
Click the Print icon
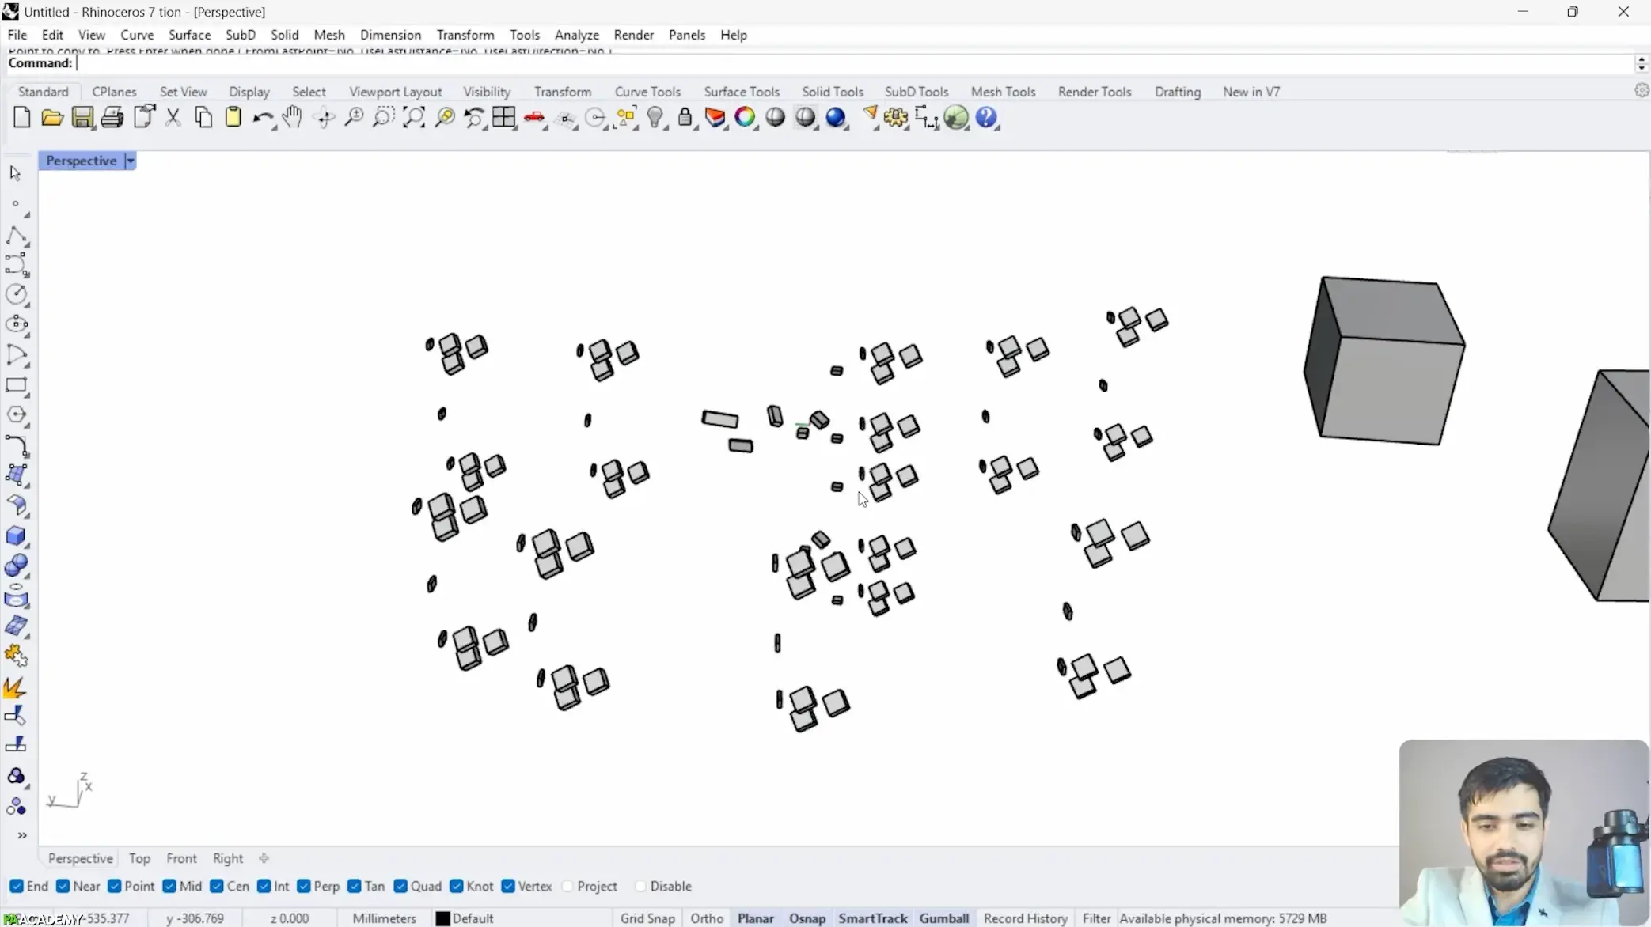pos(112,118)
